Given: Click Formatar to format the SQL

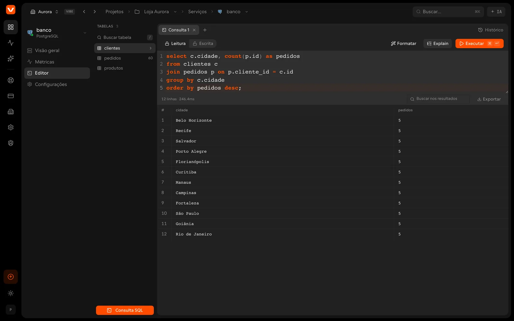Looking at the screenshot, I should 403,43.
